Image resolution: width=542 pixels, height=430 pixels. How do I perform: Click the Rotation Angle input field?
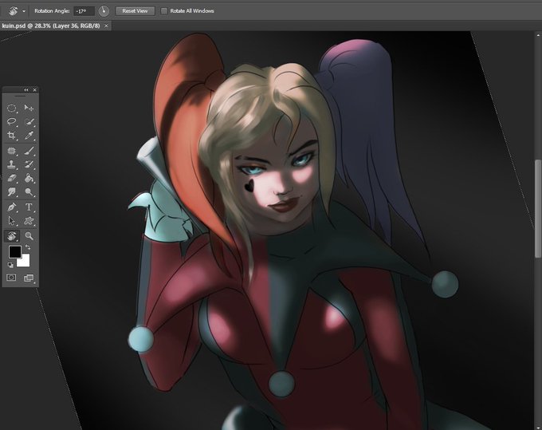84,11
